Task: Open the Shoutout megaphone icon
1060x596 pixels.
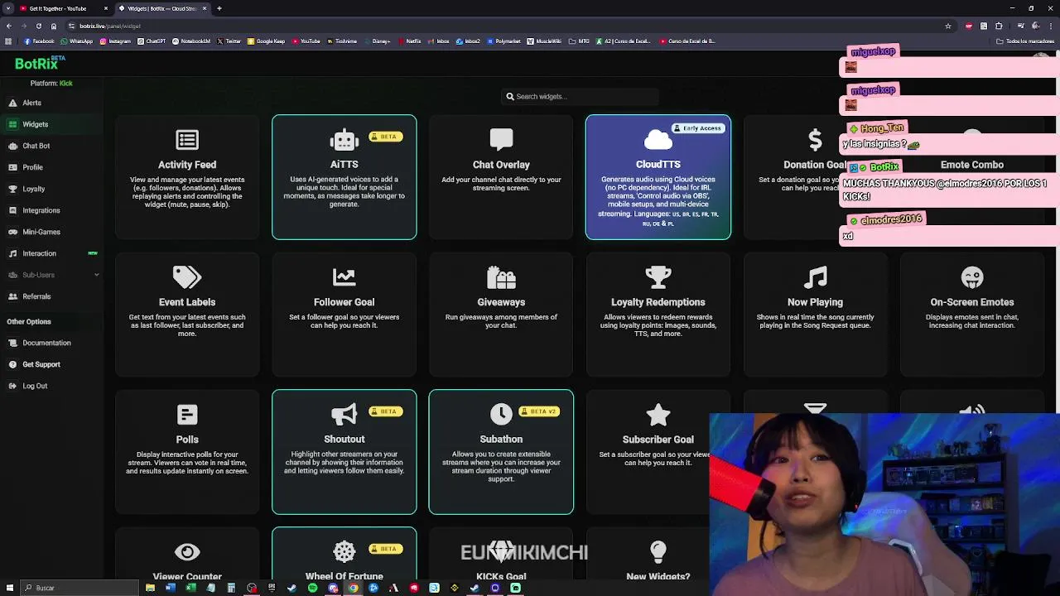Action: 344,415
